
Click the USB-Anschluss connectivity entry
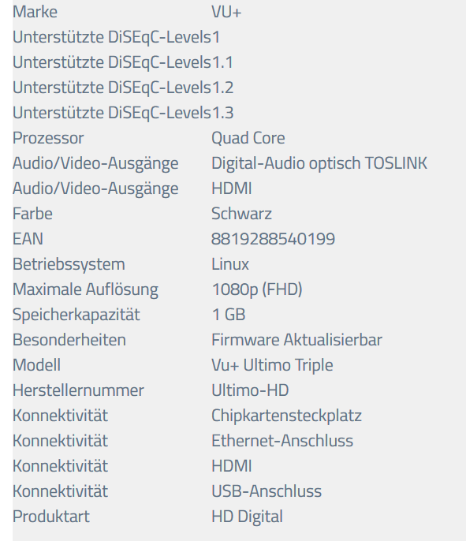click(267, 491)
